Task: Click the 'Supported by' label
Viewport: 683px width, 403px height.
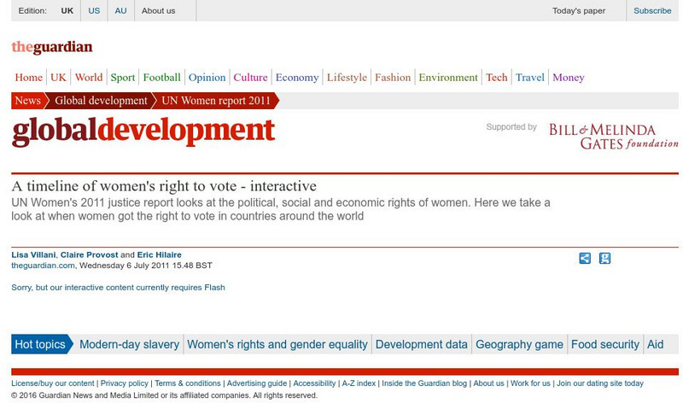Action: (511, 126)
